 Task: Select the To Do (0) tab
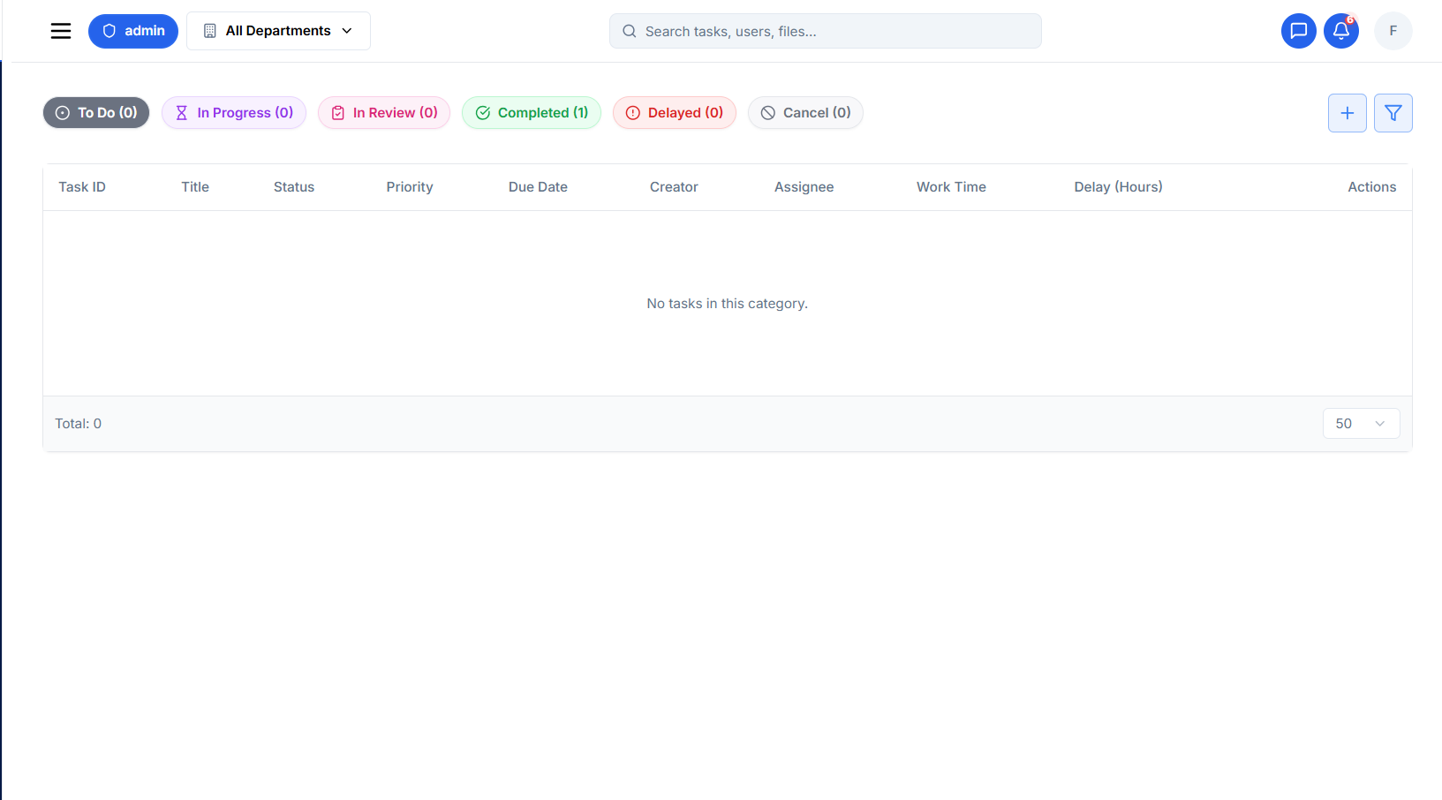pyautogui.click(x=96, y=113)
